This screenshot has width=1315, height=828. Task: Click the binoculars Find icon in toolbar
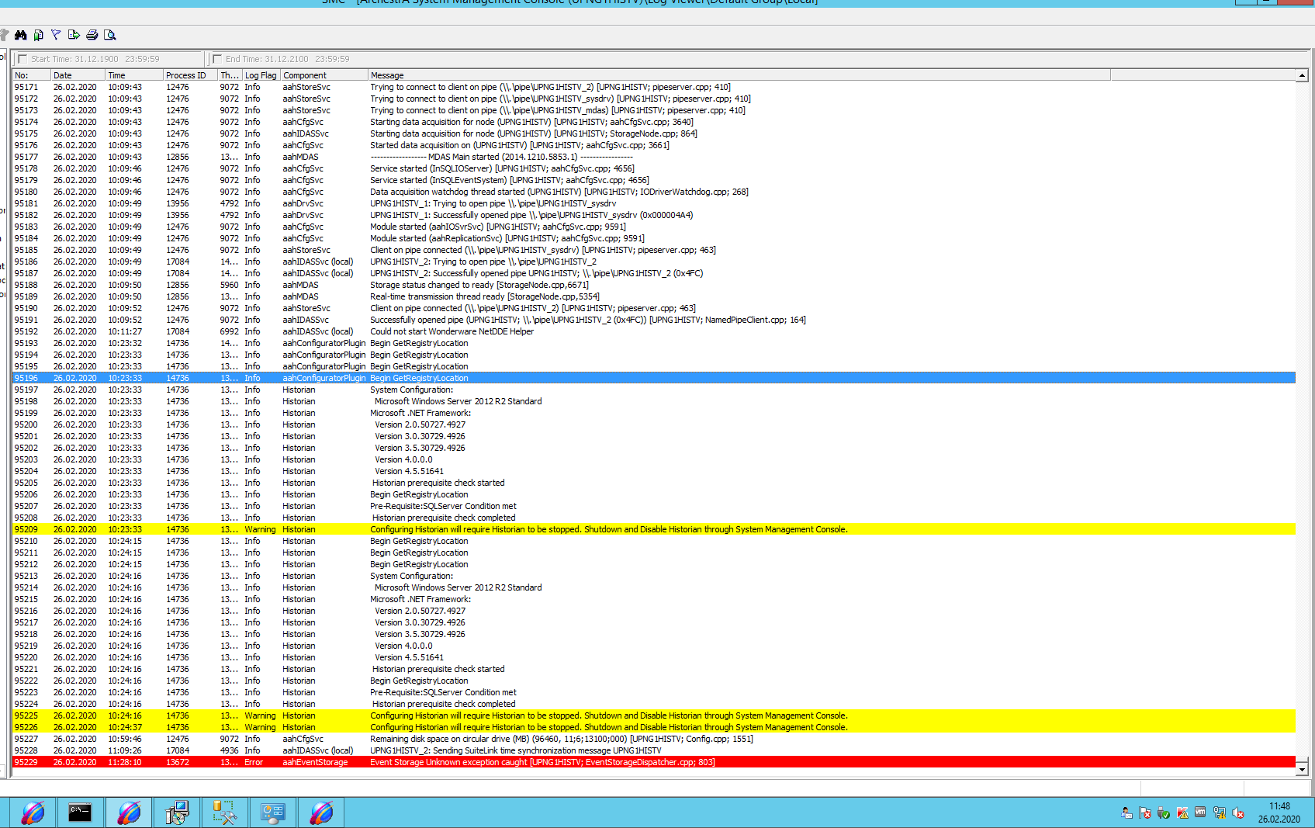pos(21,35)
